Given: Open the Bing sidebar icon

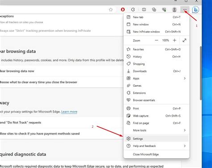Looking at the screenshot, I should pos(195,10).
